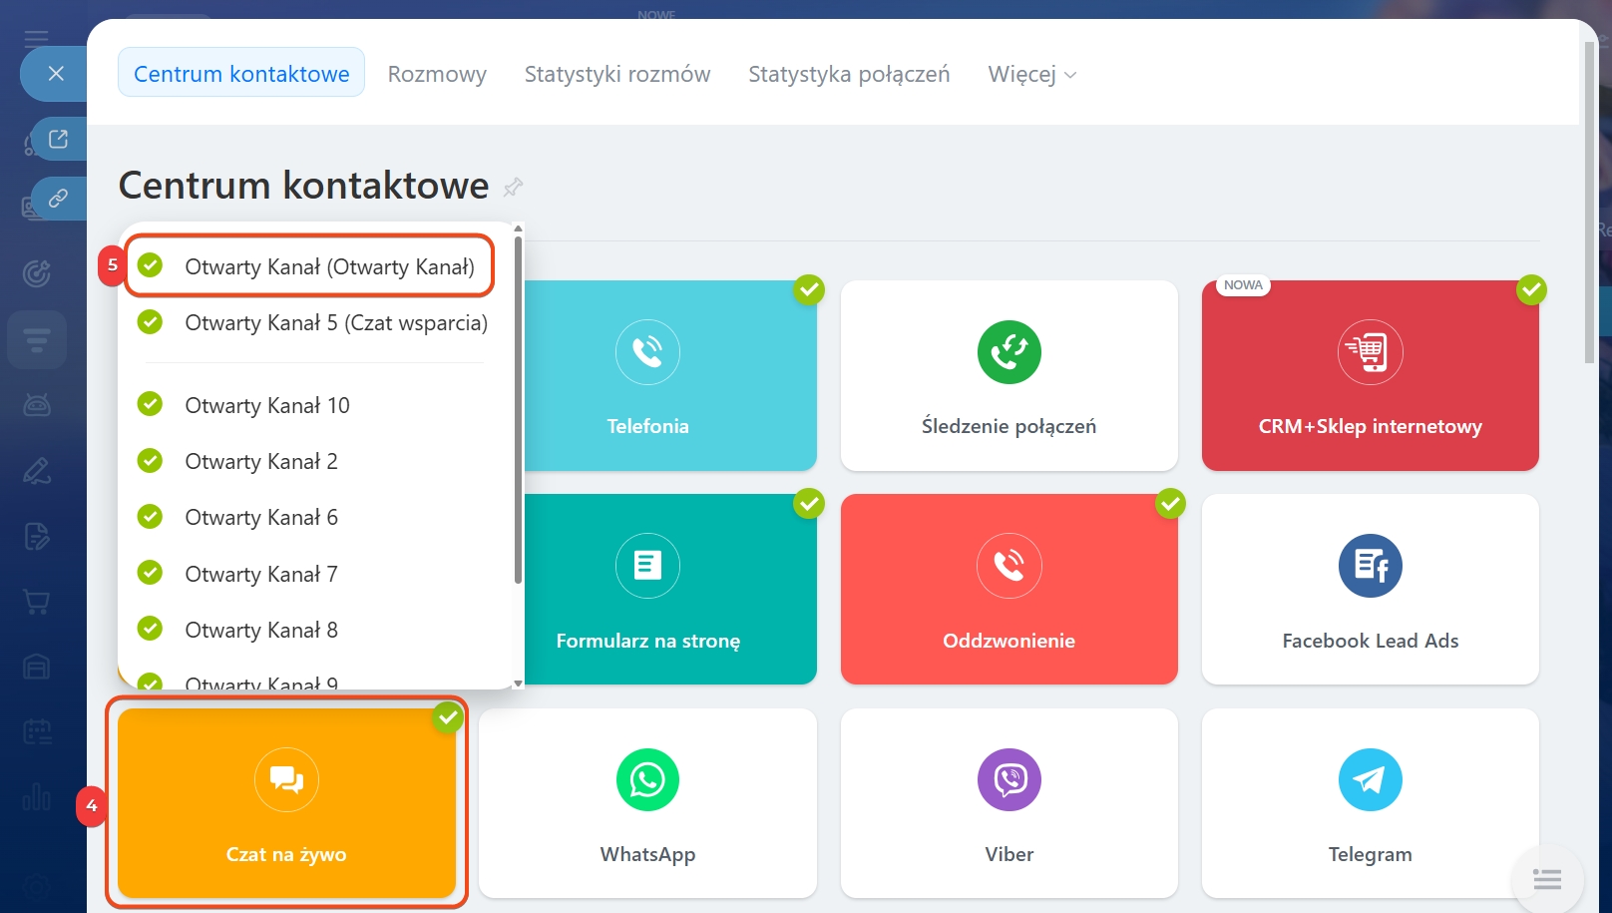
Task: Pin page with the pushpin icon
Action: pyautogui.click(x=513, y=187)
